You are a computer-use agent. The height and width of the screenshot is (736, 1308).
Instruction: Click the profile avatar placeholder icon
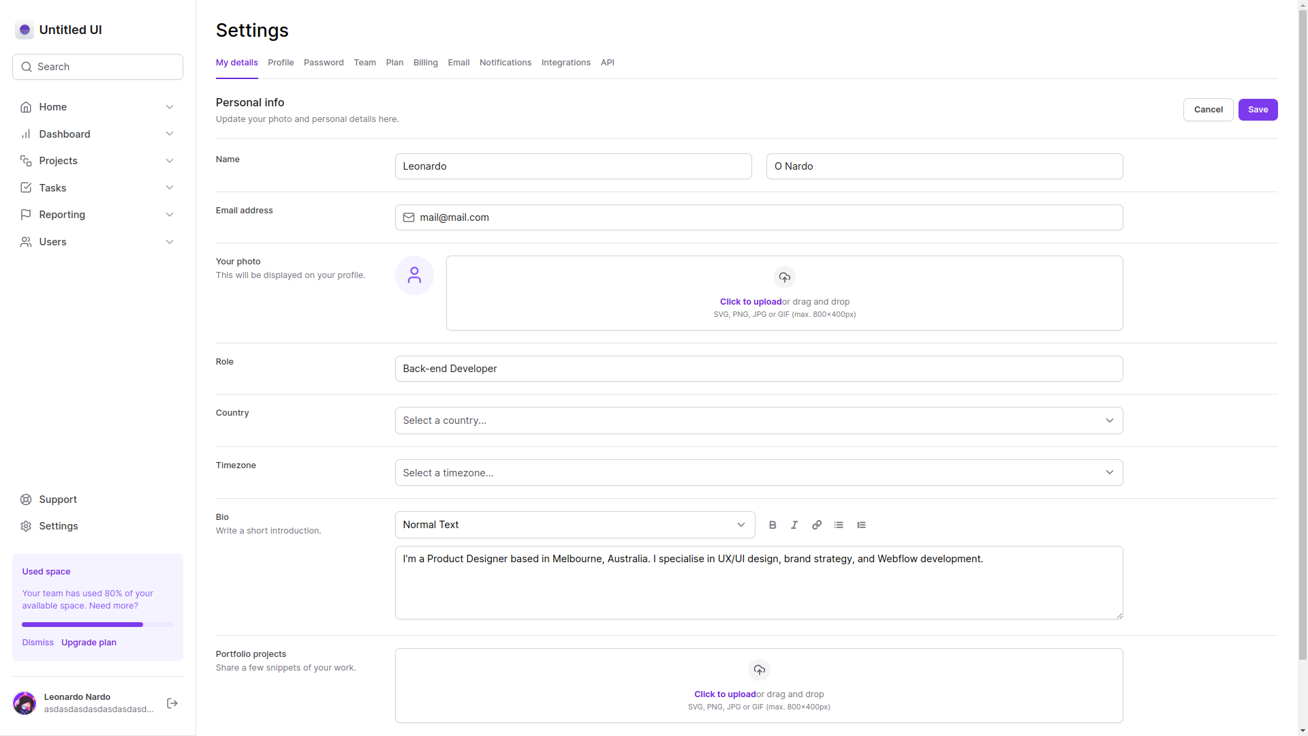414,275
